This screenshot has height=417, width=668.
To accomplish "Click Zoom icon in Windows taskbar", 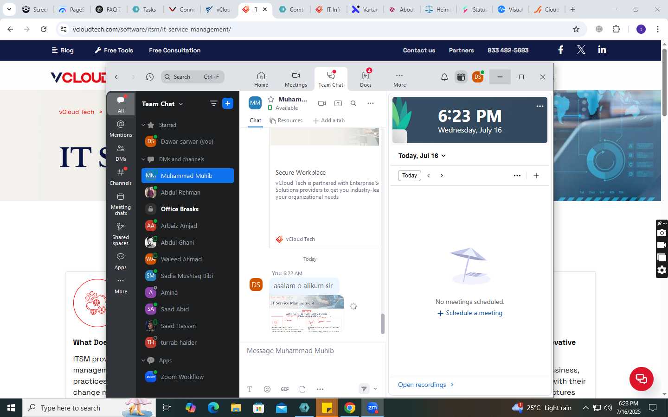I will pyautogui.click(x=373, y=408).
